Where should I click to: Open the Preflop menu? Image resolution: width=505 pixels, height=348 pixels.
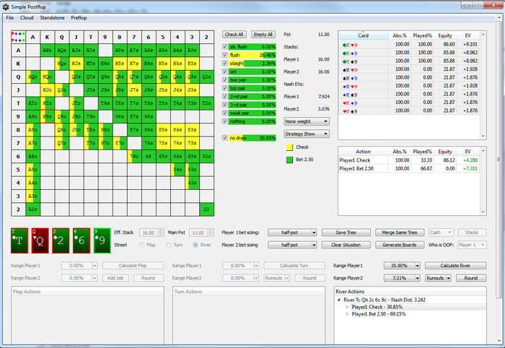79,18
